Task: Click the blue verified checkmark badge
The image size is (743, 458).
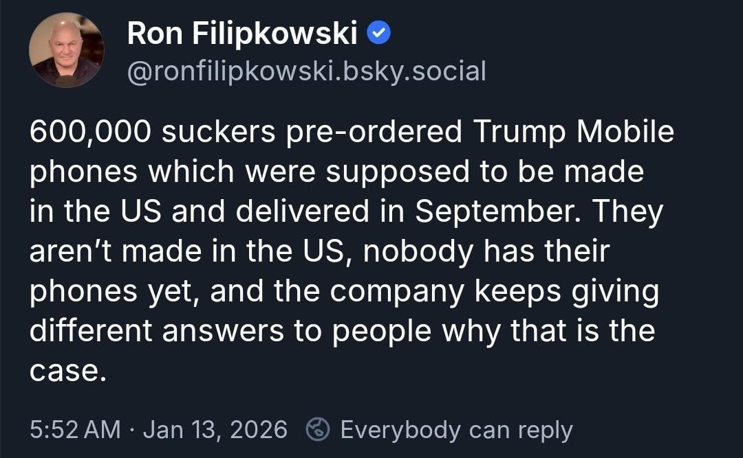Action: tap(379, 33)
